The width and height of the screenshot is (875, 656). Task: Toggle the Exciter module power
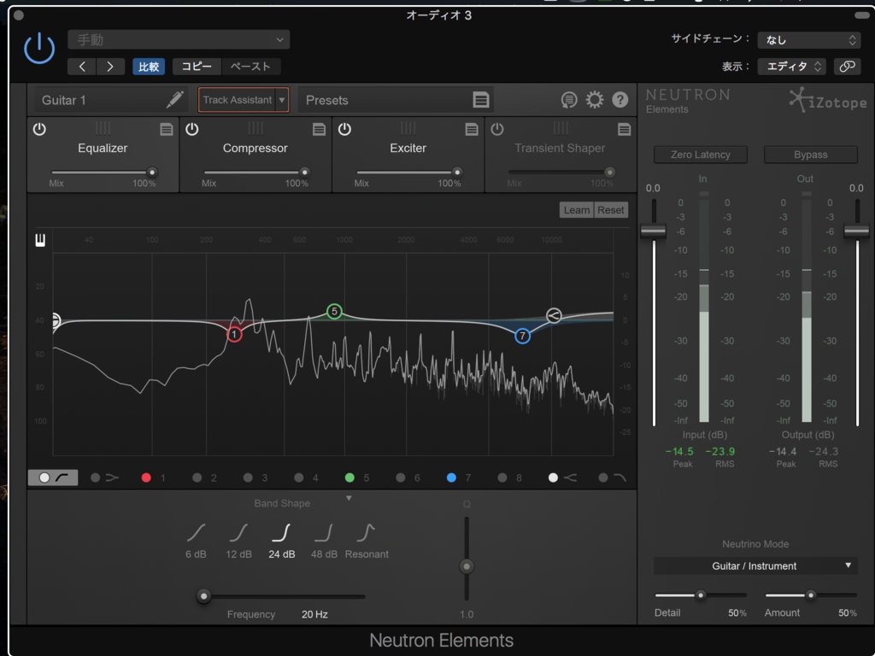345,130
